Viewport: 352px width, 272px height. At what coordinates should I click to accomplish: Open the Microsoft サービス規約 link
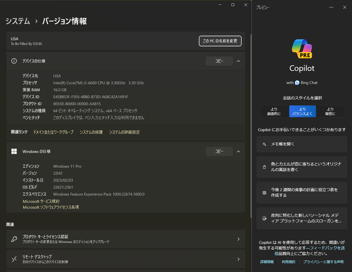41,201
